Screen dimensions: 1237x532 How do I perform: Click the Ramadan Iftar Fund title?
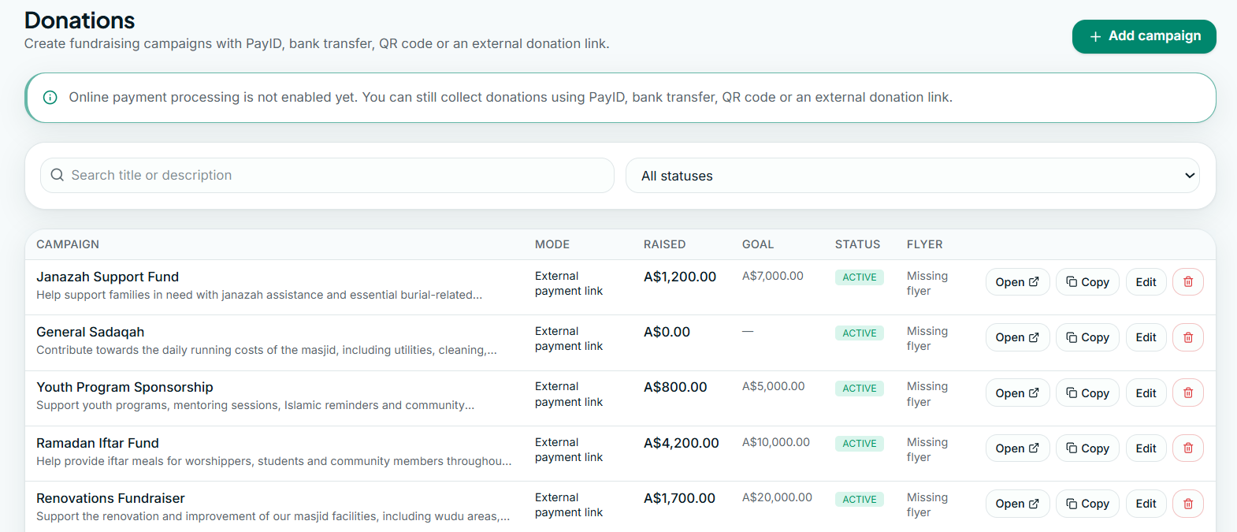pos(98,443)
